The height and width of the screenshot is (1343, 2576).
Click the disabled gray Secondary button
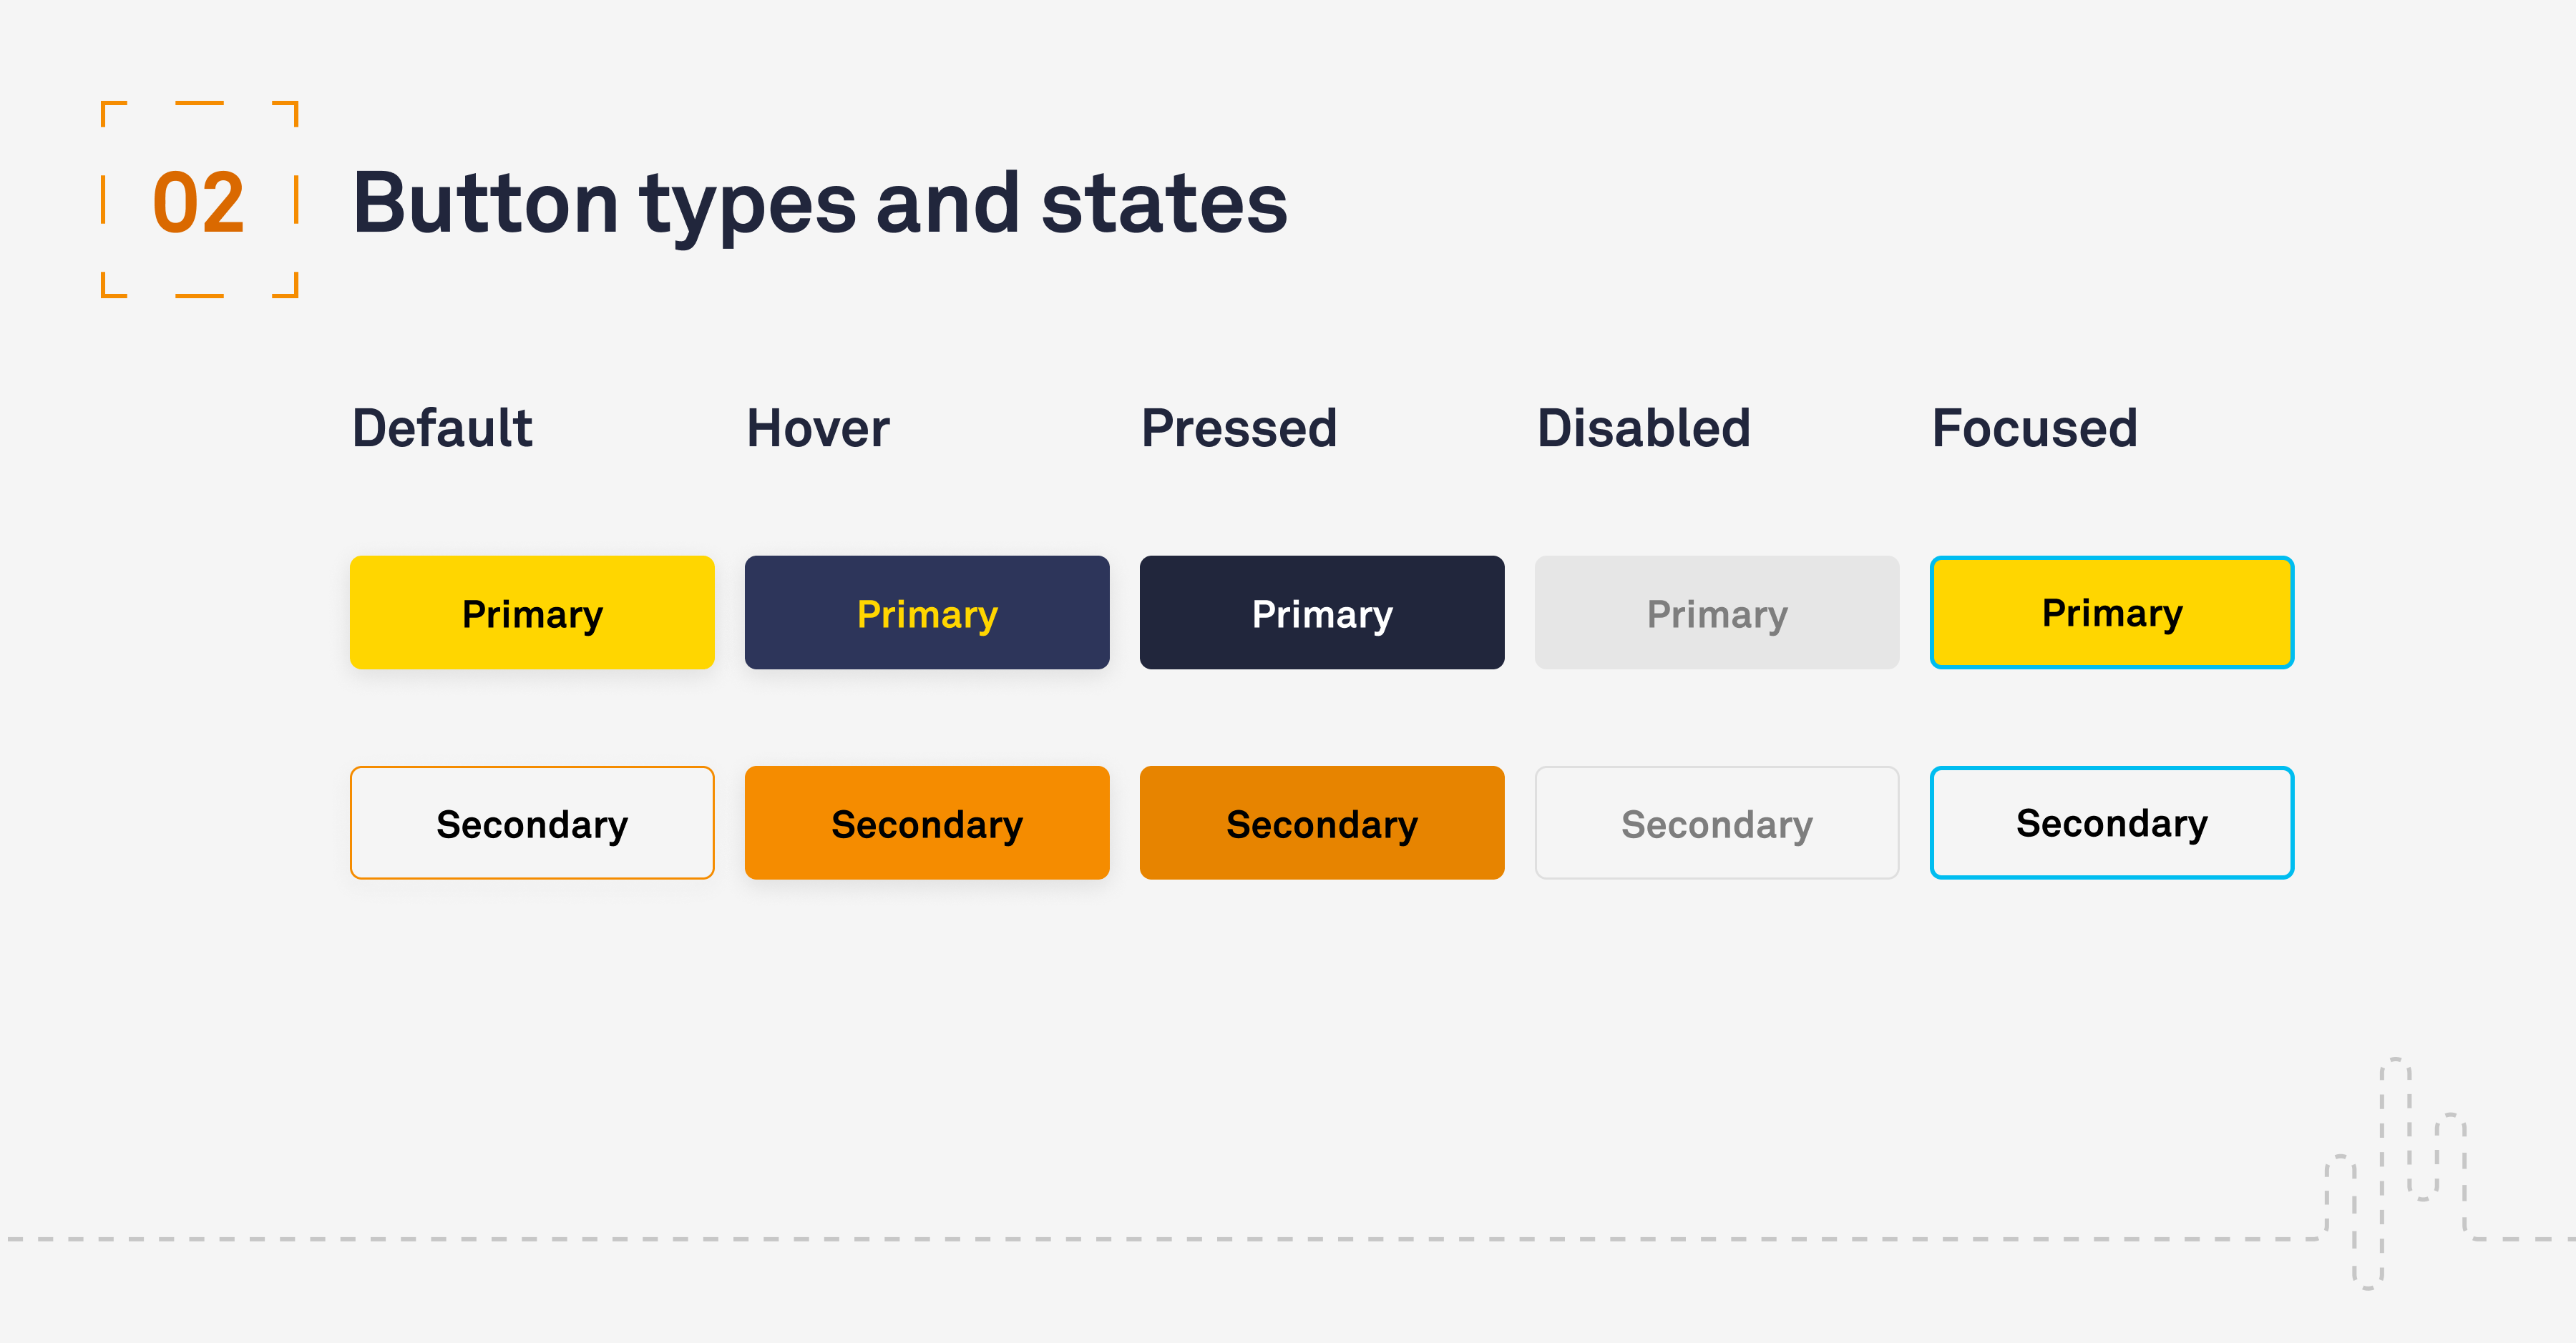[1716, 823]
